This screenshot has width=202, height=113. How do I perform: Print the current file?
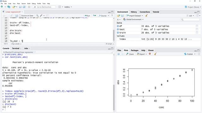tap(29, 7)
